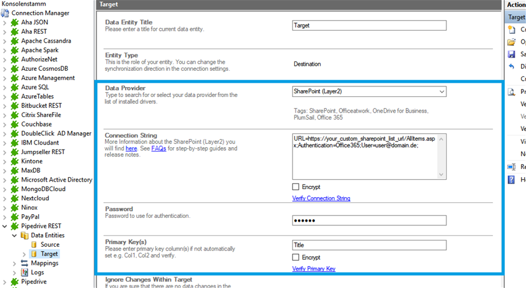Enable Encrypt under Connection String
The image size is (526, 288).
pos(296,187)
